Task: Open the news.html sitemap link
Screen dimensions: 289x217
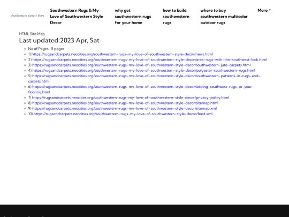Action: click(122, 54)
